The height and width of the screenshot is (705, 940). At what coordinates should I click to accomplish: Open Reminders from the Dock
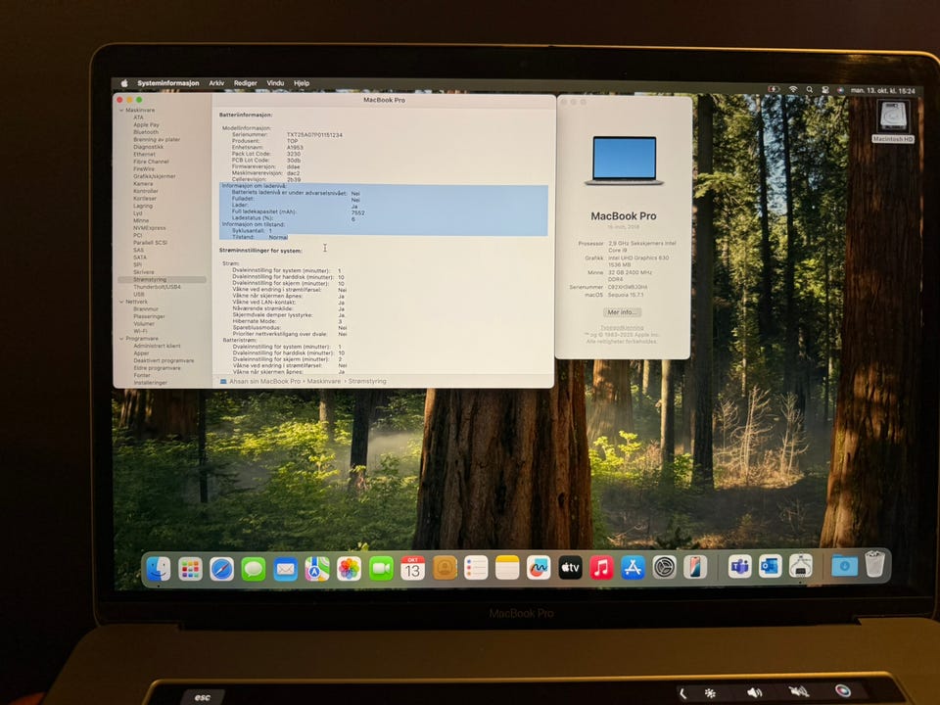coord(476,568)
